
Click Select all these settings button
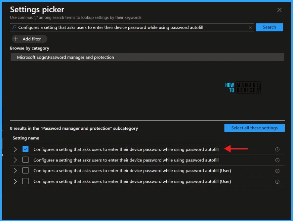[254, 128]
